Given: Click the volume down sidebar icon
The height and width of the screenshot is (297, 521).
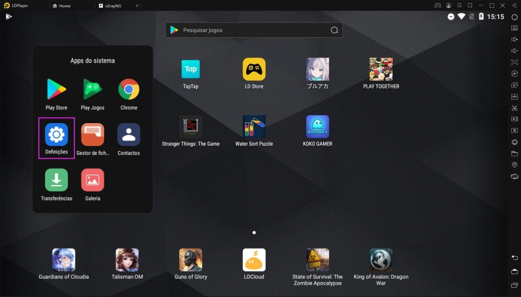Looking at the screenshot, I should pyautogui.click(x=514, y=51).
